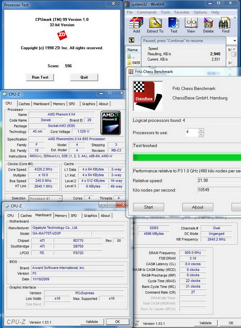241x328 pixels.
Task: Click the ZD logo in Processor Test
Action: [62, 35]
